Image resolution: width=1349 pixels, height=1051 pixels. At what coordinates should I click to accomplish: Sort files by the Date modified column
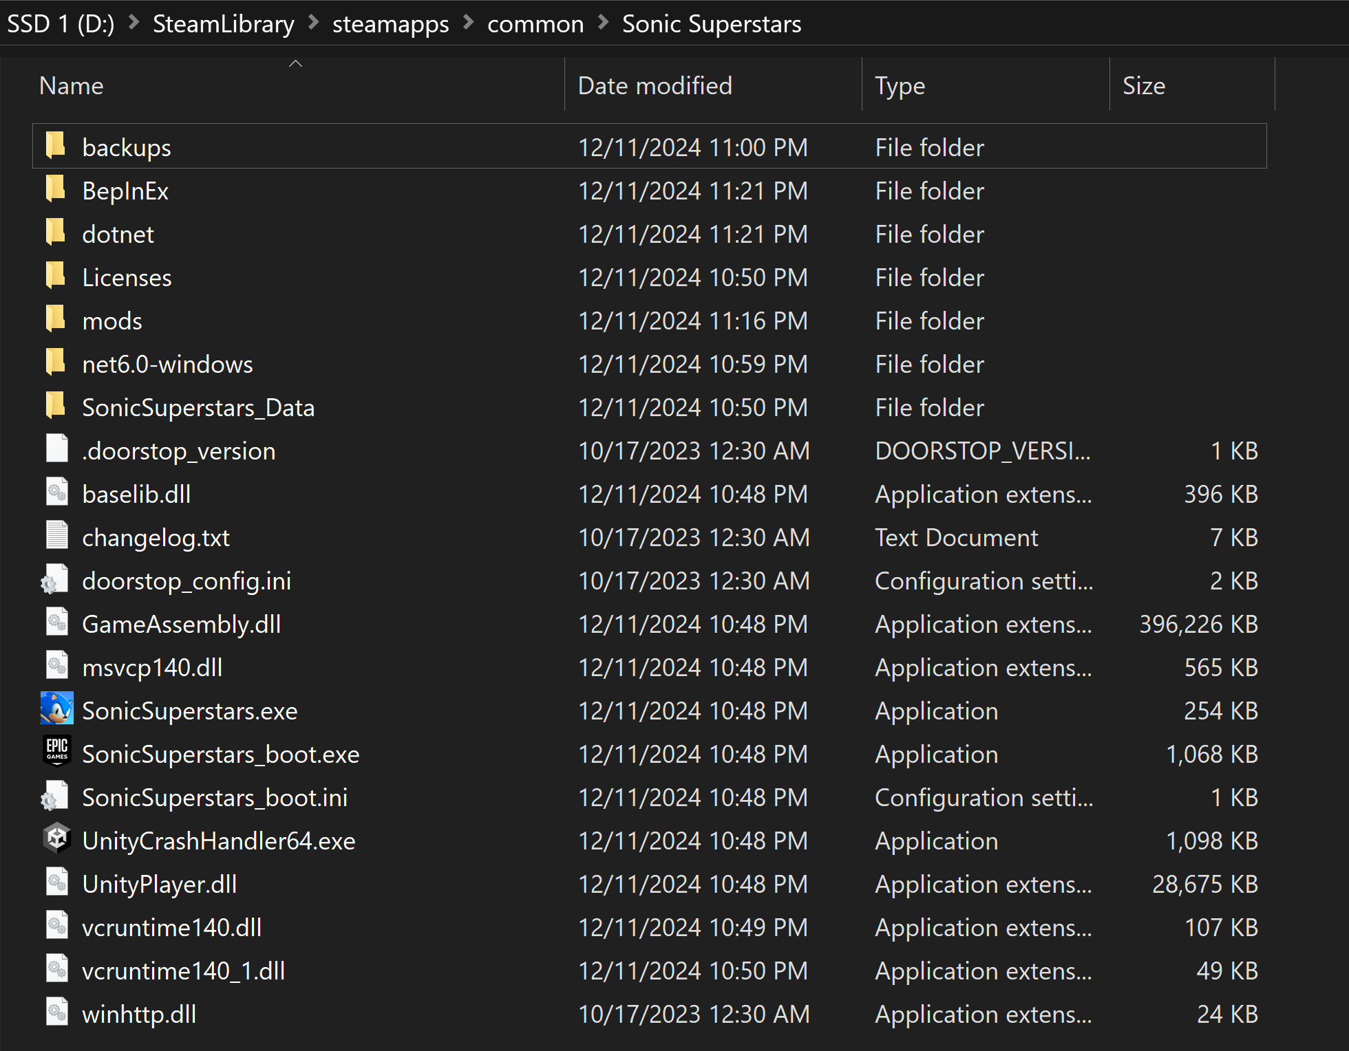coord(654,85)
